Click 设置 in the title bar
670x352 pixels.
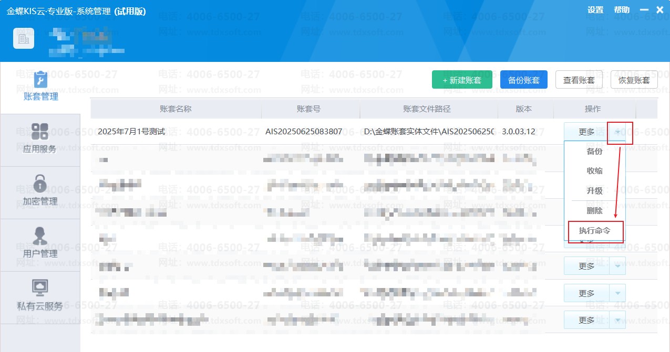tap(595, 10)
